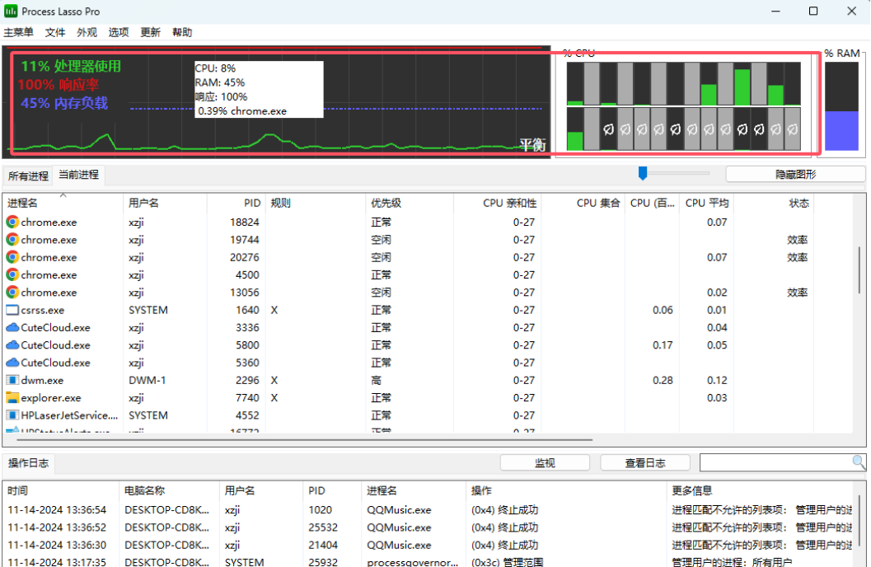Image resolution: width=871 pixels, height=567 pixels.
Task: Click the blue slider handle above process list
Action: [643, 173]
